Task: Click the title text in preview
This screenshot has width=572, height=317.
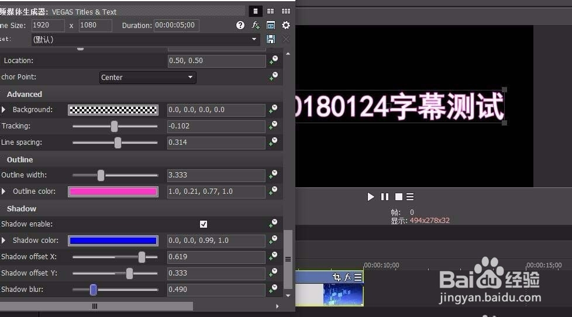Action: (400, 106)
